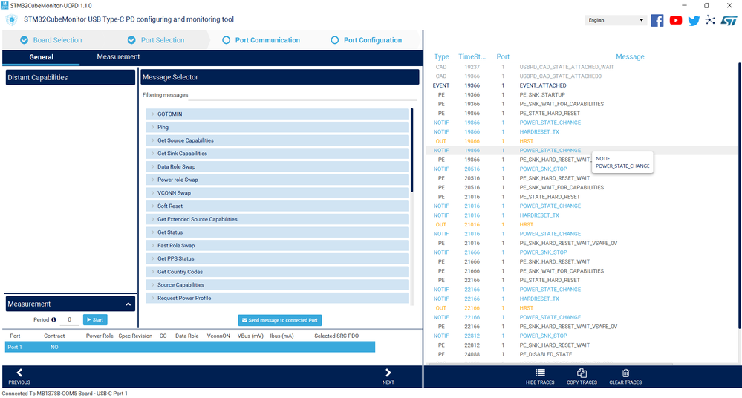
Task: Open the Twitter link icon
Action: (x=694, y=20)
